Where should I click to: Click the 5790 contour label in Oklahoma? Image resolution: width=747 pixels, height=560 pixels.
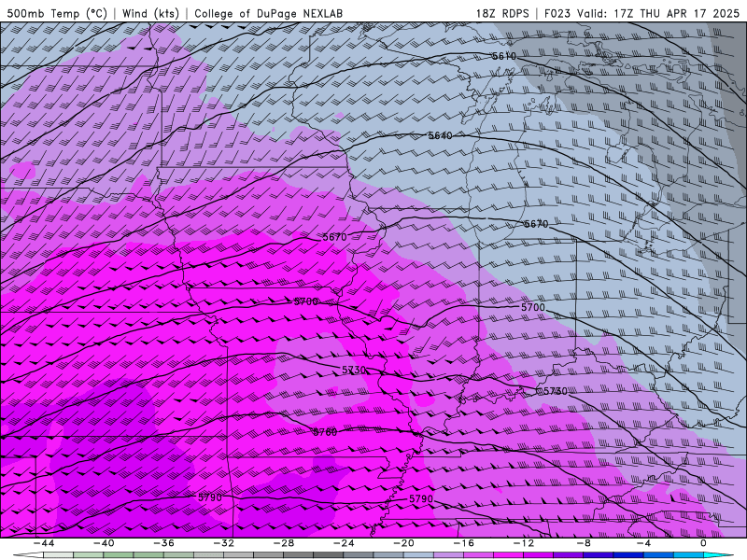coord(209,497)
